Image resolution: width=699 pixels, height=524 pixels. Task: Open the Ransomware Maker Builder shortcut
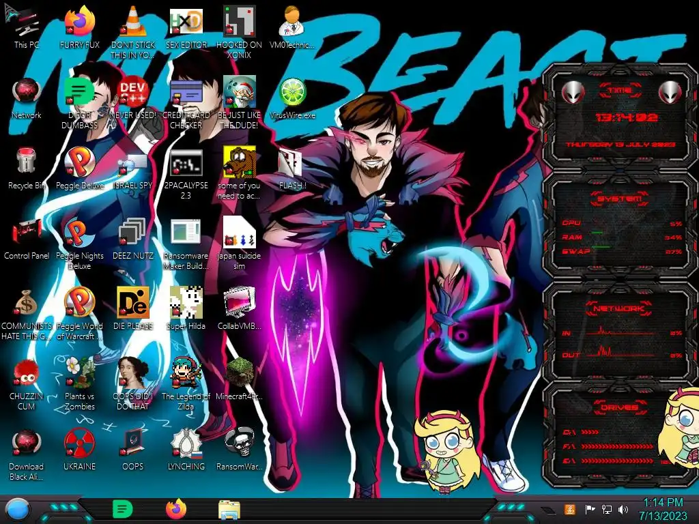point(186,233)
